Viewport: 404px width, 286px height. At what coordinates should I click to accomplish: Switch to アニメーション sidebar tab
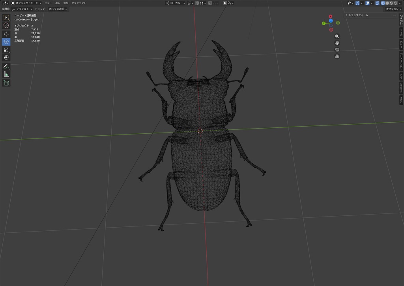tap(401, 61)
